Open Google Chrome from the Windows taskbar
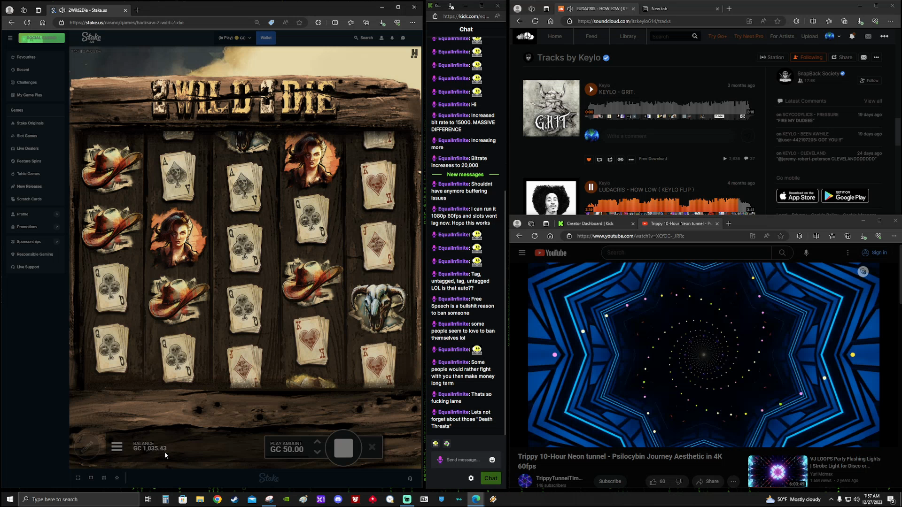 pos(217,499)
